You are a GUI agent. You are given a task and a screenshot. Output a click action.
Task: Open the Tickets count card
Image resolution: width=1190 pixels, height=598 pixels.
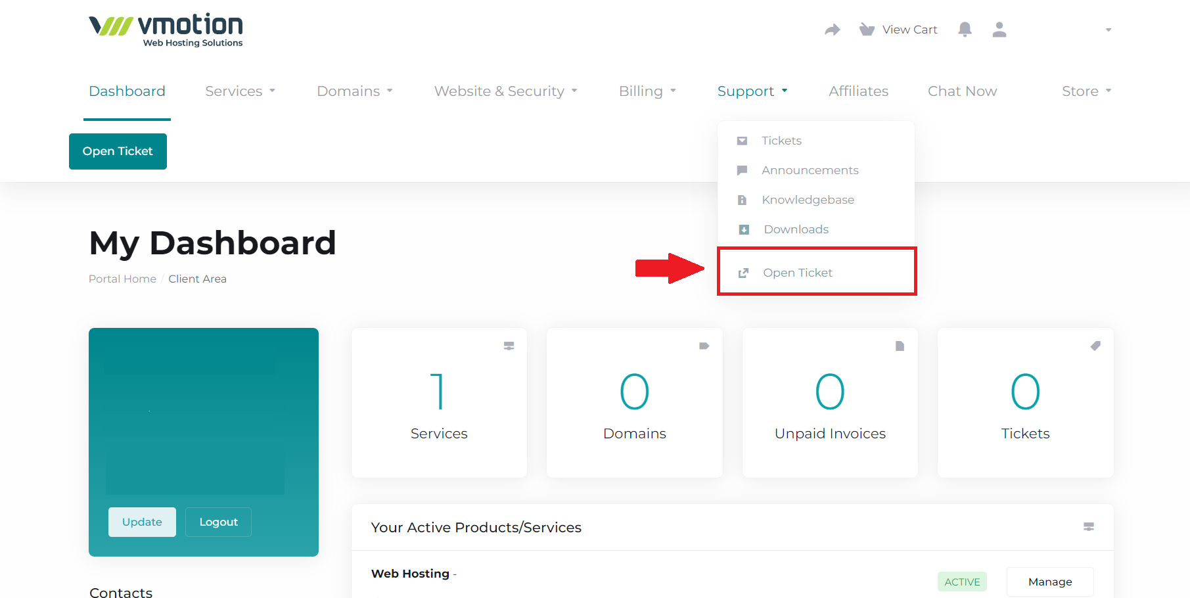point(1025,403)
